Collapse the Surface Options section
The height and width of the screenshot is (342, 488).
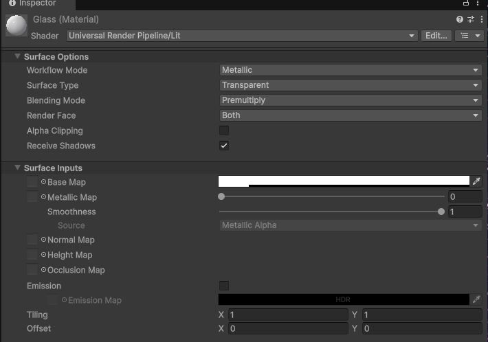(x=17, y=57)
